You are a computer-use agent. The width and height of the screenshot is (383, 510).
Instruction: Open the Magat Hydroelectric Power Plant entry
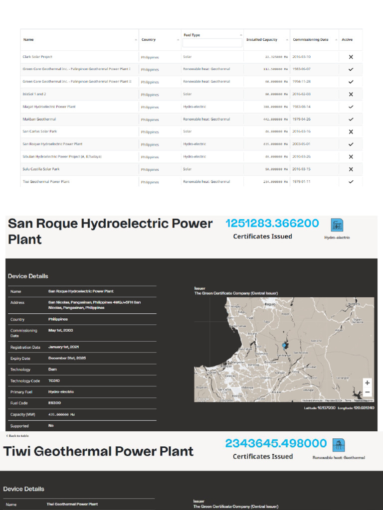(49, 107)
